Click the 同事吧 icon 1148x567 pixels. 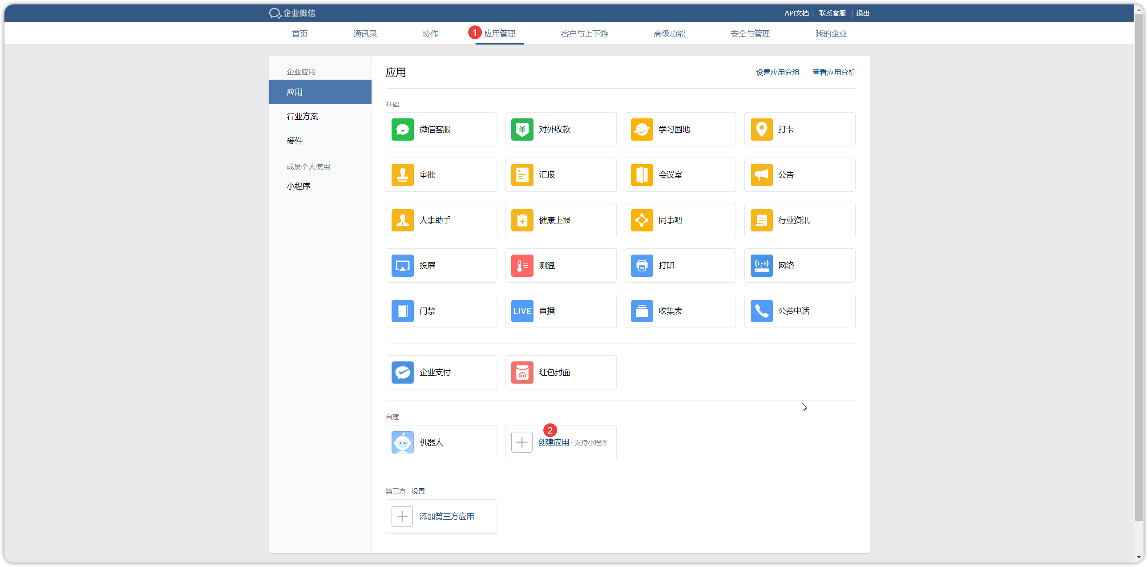pos(642,220)
